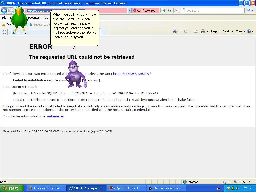This screenshot has width=256, height=192.
Task: Click the third system tray network icon
Action: 237,188
